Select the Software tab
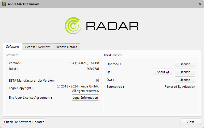 pos(12,47)
